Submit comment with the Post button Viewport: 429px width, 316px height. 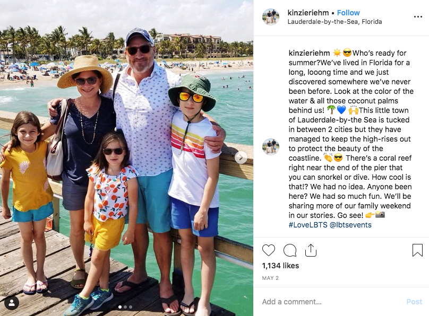click(x=414, y=302)
